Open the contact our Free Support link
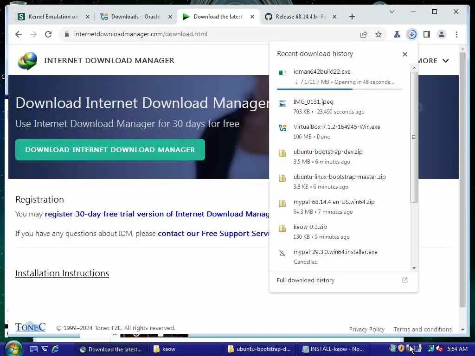475x356 pixels. [x=213, y=234]
